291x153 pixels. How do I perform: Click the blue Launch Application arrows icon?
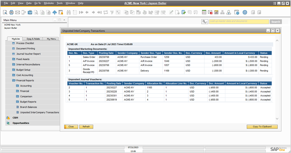(x=54, y=13)
